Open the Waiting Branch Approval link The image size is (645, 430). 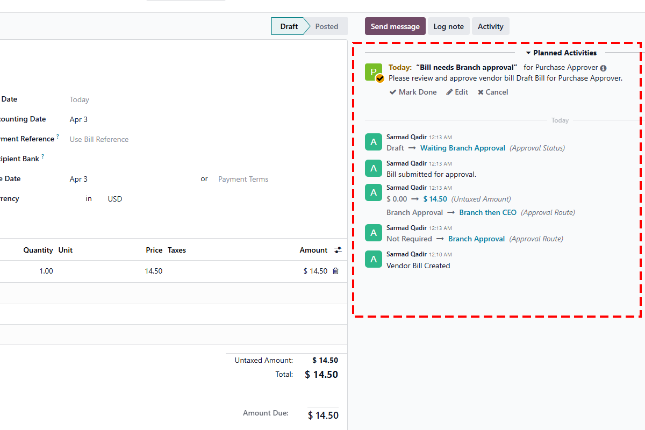coord(462,148)
